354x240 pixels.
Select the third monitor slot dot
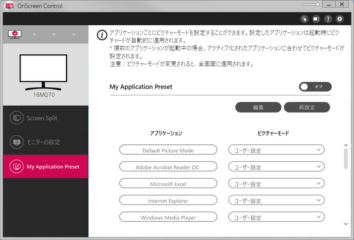click(54, 34)
